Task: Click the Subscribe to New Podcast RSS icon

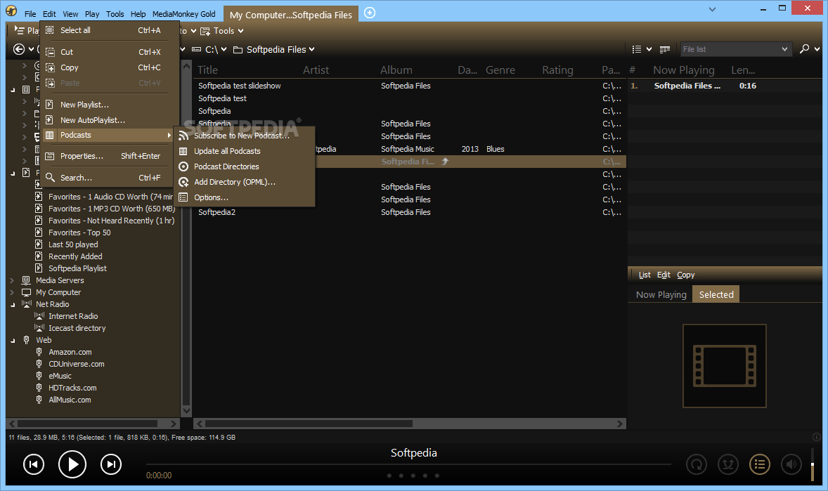Action: pos(183,136)
